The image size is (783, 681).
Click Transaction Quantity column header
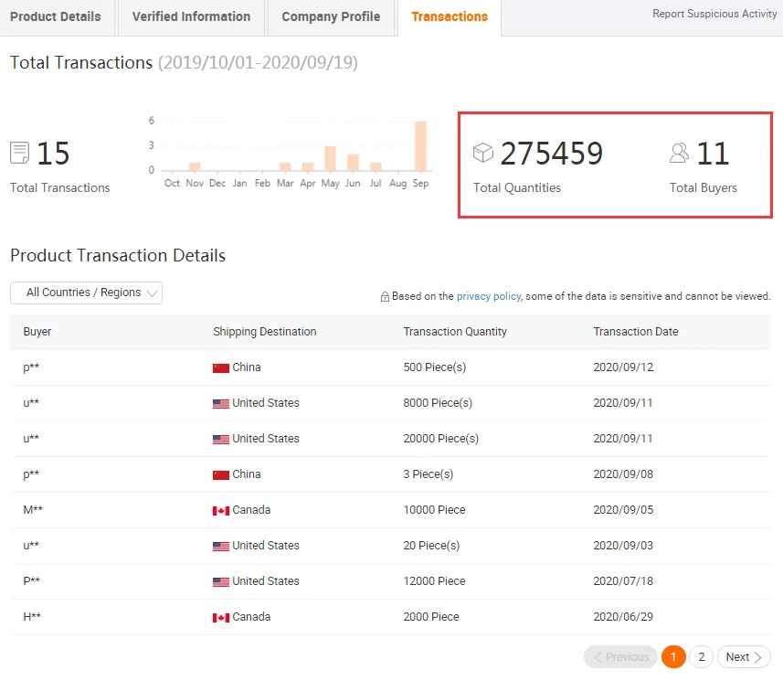(455, 332)
